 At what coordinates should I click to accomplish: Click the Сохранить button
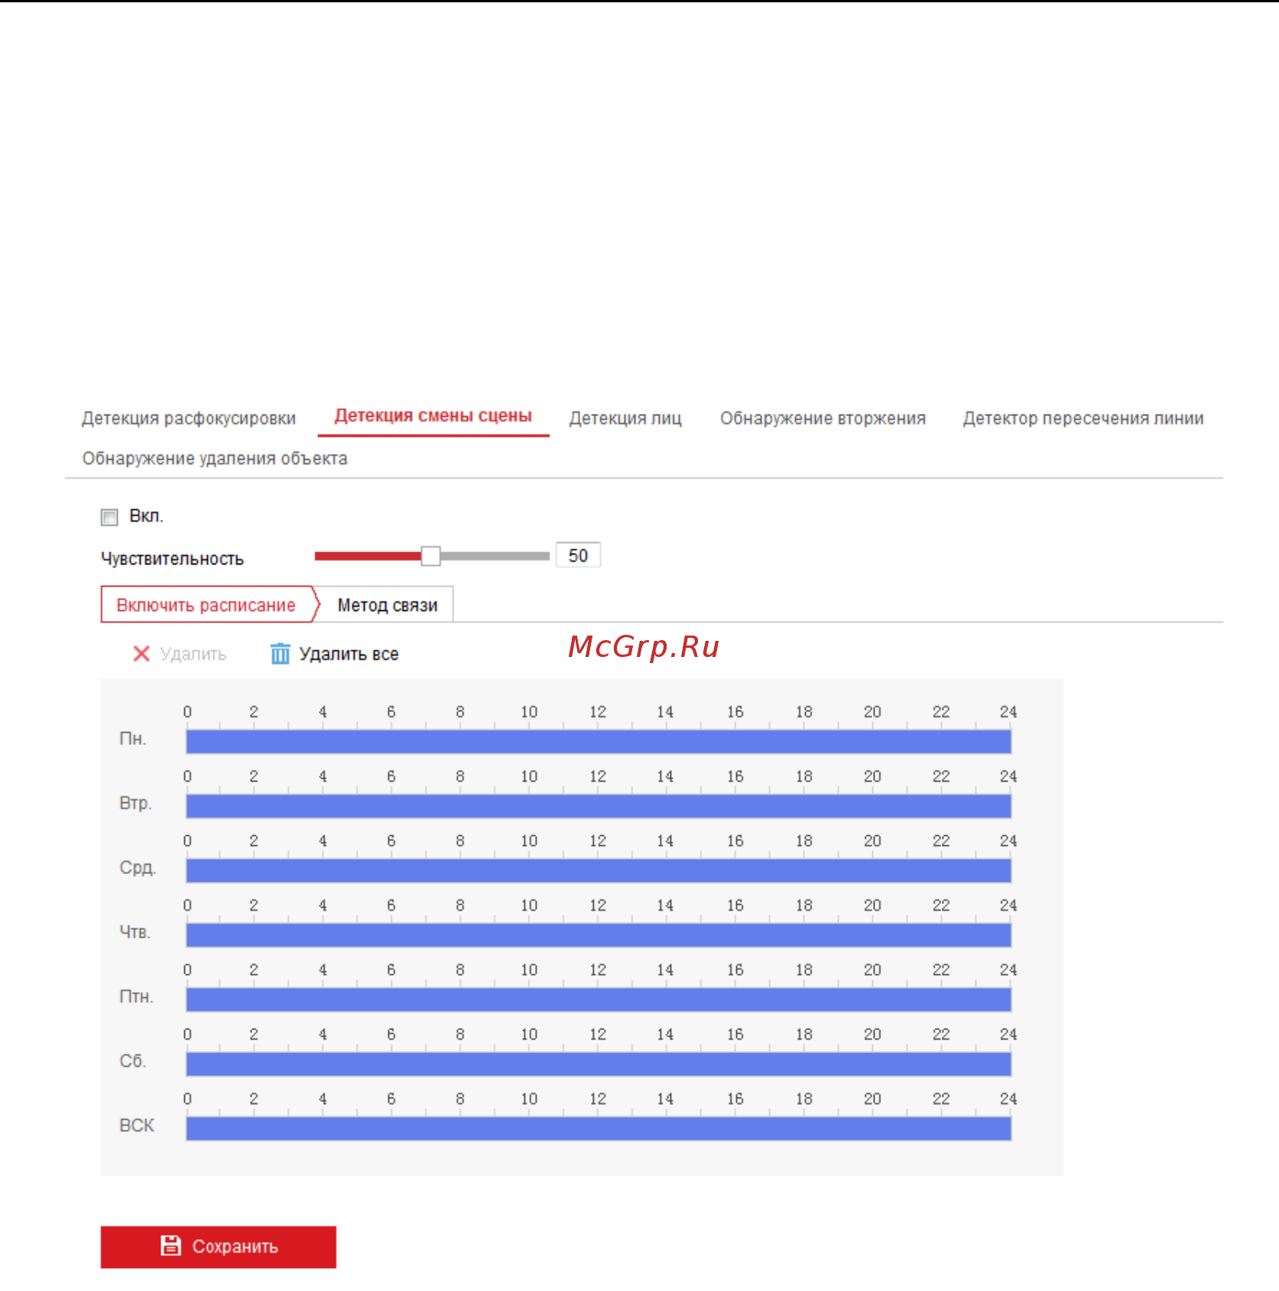pos(219,1247)
